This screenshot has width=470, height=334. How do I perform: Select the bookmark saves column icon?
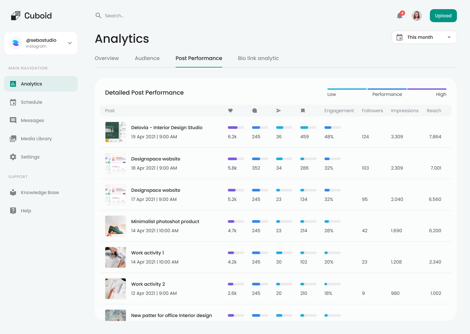[x=303, y=111]
